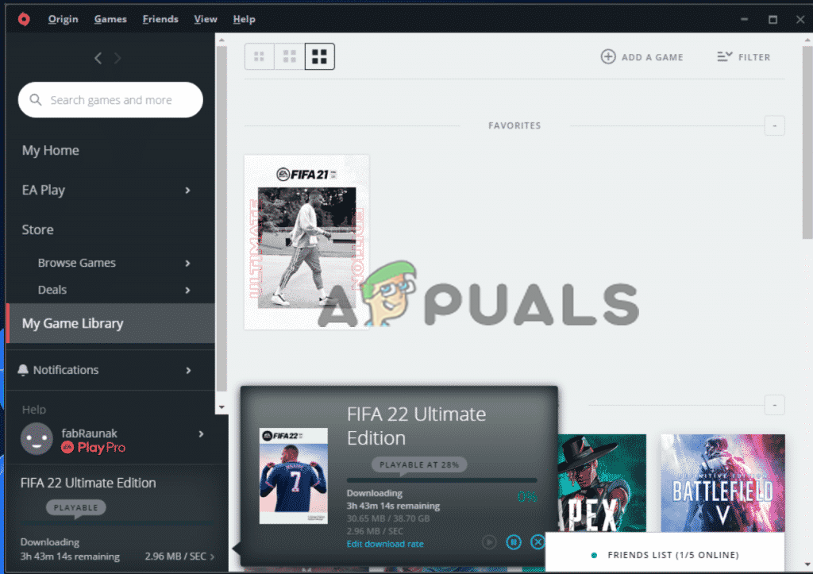The height and width of the screenshot is (574, 813).
Task: Switch to large tile view
Action: click(x=319, y=56)
